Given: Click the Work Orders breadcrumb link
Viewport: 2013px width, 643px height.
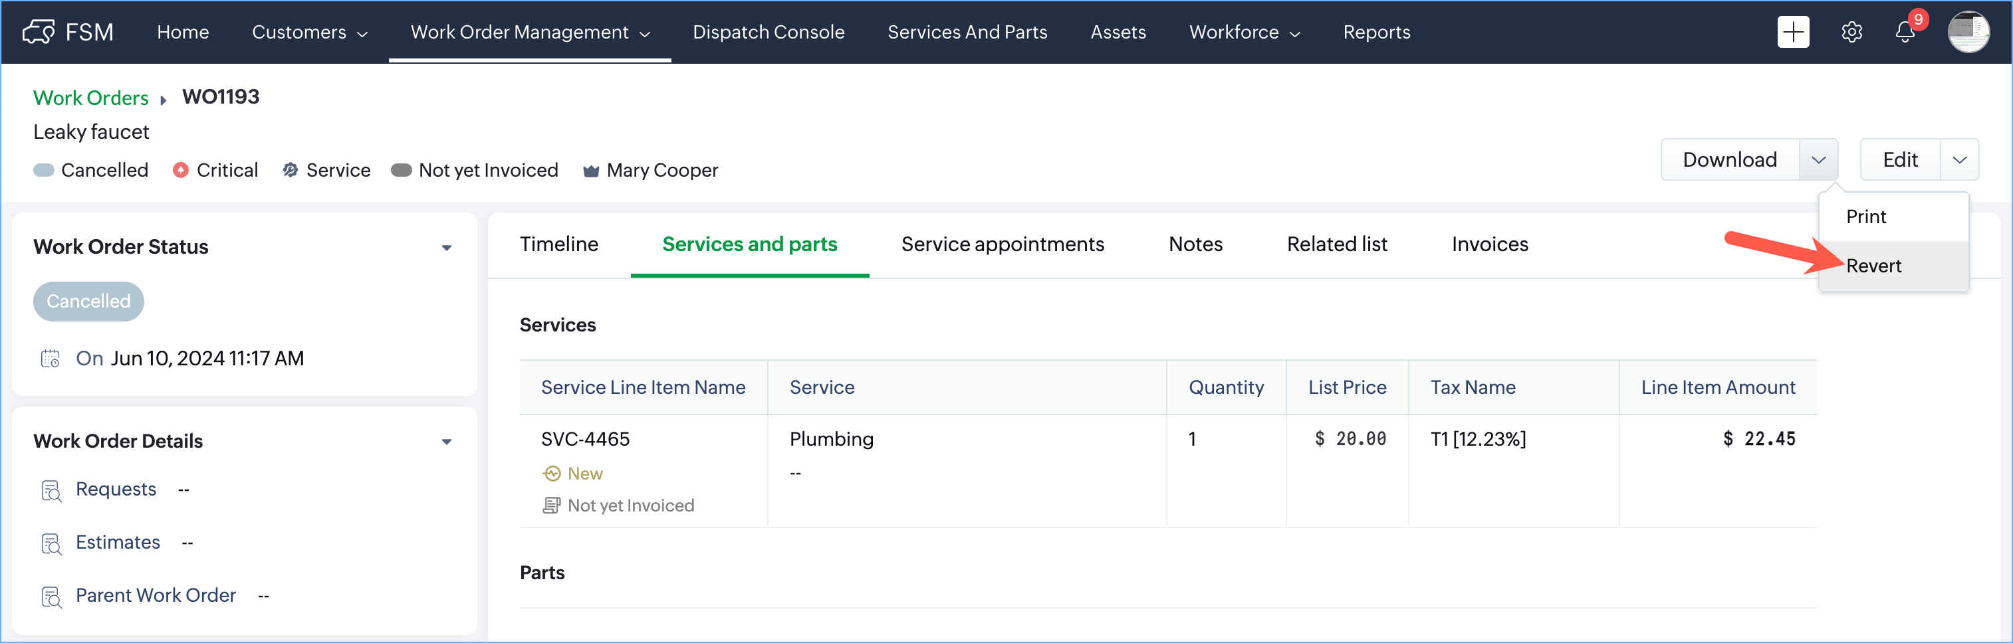Looking at the screenshot, I should click(x=90, y=98).
